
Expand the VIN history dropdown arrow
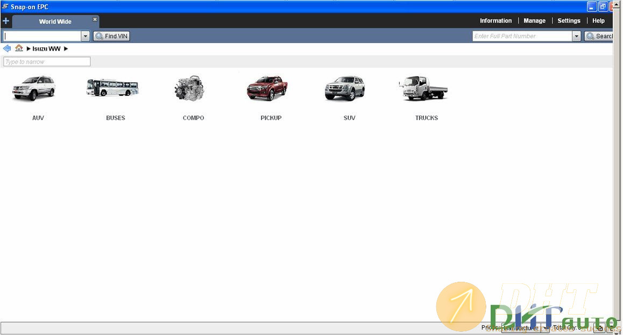85,36
